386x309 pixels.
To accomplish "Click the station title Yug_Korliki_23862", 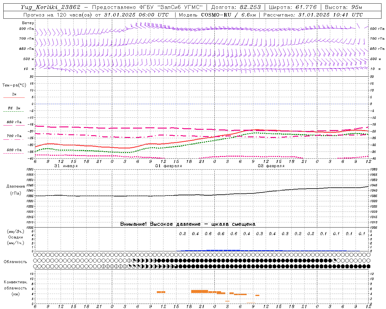I will (x=51, y=7).
